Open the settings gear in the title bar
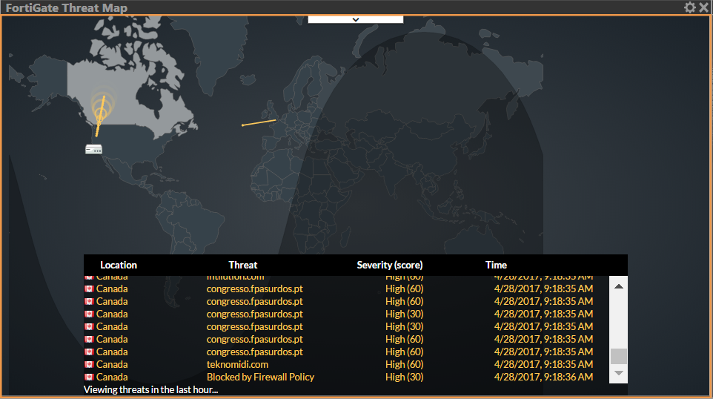This screenshot has height=399, width=713. (x=690, y=7)
